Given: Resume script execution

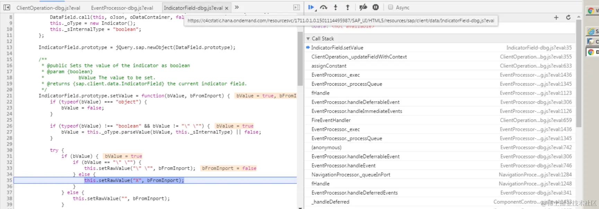Looking at the screenshot, I should point(311,7).
